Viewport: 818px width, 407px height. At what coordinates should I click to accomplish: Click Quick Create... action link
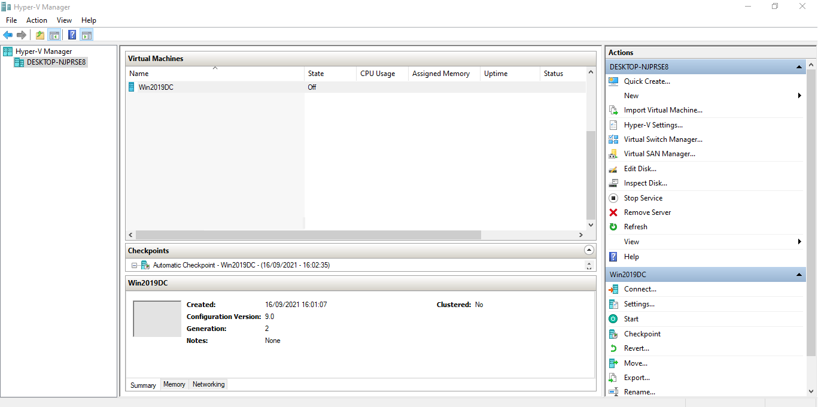coord(647,81)
